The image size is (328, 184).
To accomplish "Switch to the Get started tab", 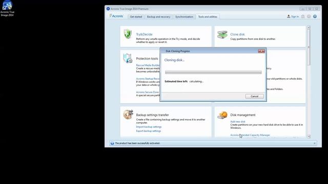I will [136, 17].
